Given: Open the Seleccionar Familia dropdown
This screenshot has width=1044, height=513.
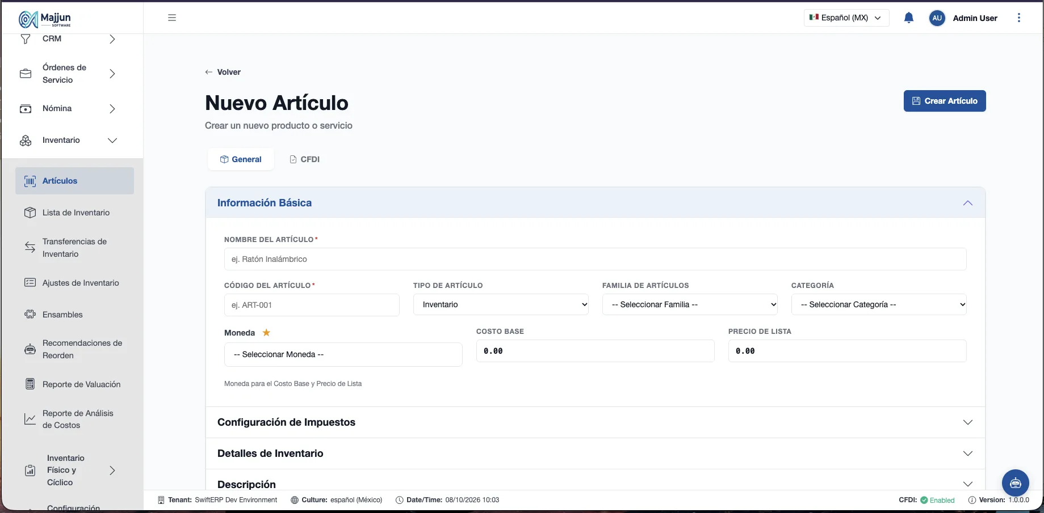Looking at the screenshot, I should point(690,304).
